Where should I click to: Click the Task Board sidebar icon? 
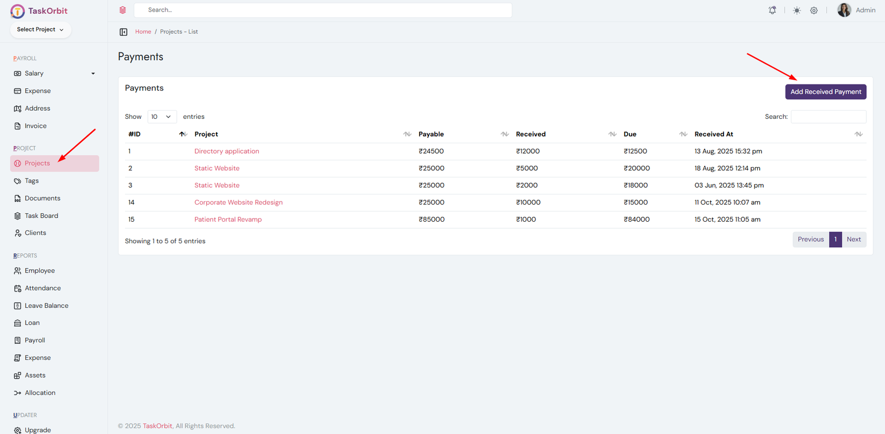coord(18,216)
